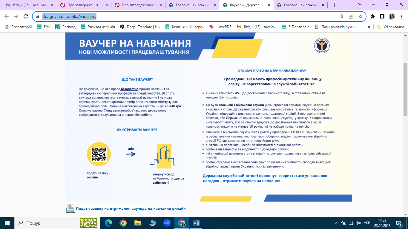Open the browser profile avatar icon

[x=391, y=17]
